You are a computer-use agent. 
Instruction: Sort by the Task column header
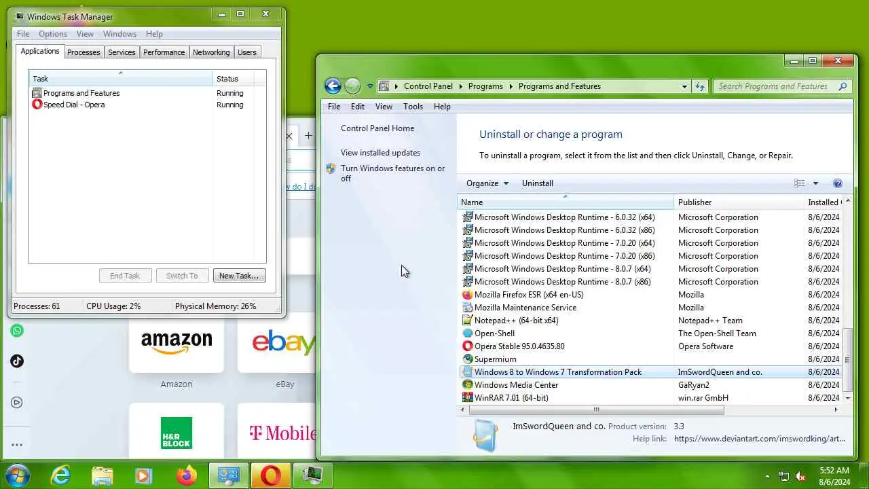[120, 79]
